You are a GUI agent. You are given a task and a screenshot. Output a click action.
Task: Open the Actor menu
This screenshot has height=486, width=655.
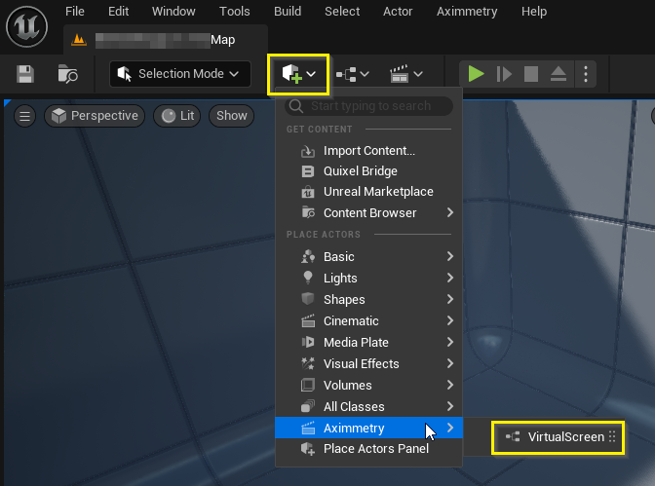(x=398, y=12)
